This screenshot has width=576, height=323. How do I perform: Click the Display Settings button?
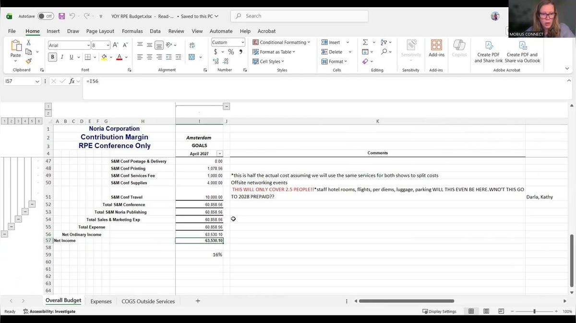click(439, 311)
